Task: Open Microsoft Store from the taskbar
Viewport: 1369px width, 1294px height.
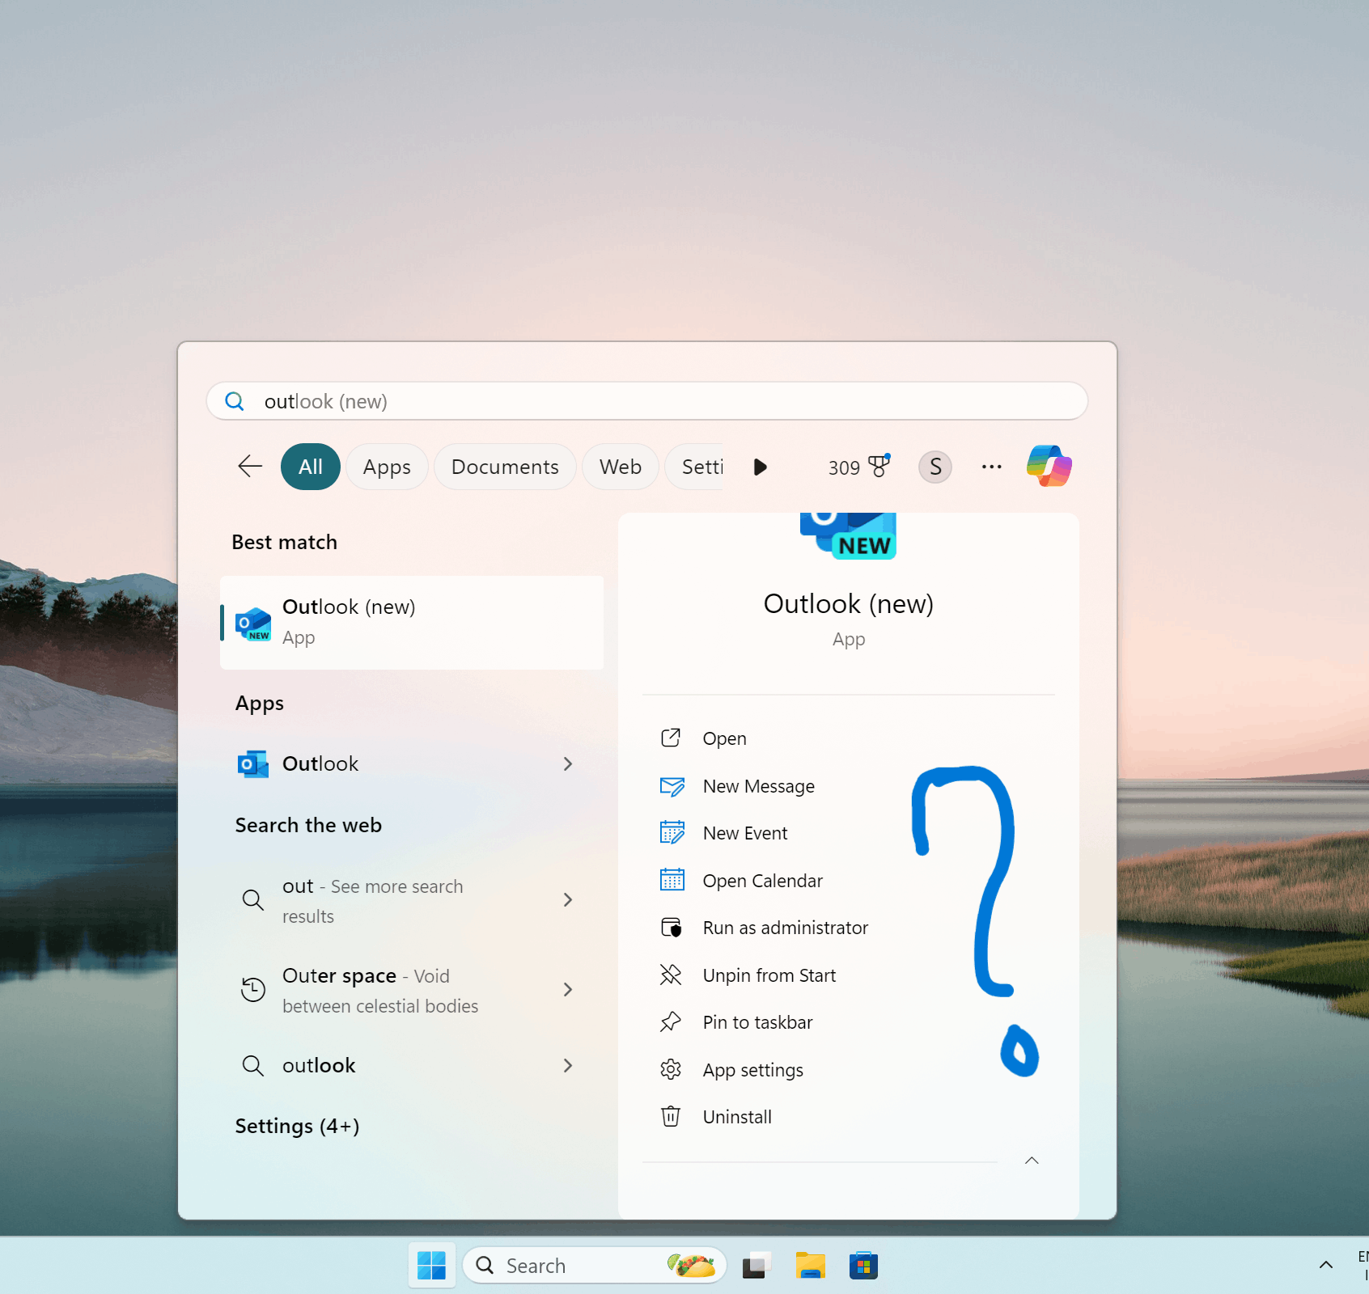Action: click(863, 1266)
